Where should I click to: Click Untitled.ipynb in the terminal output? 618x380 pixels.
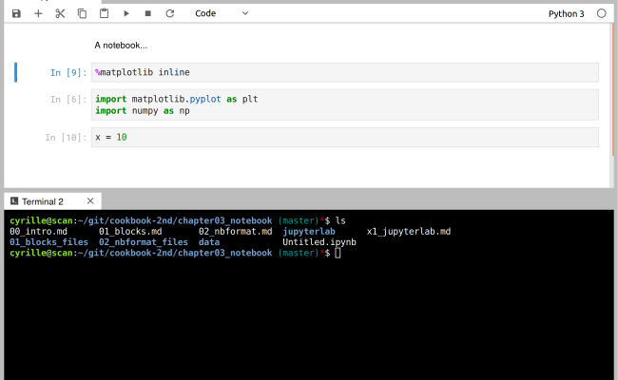click(319, 242)
